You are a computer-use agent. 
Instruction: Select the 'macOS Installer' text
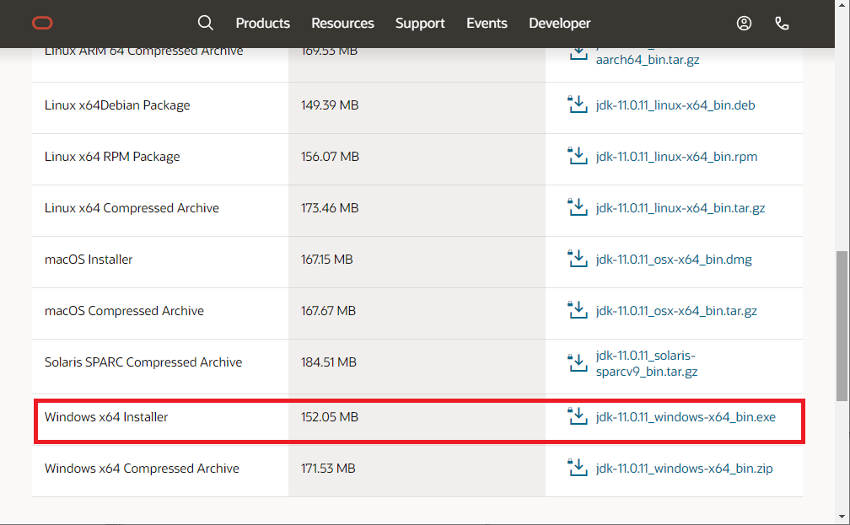pos(89,260)
